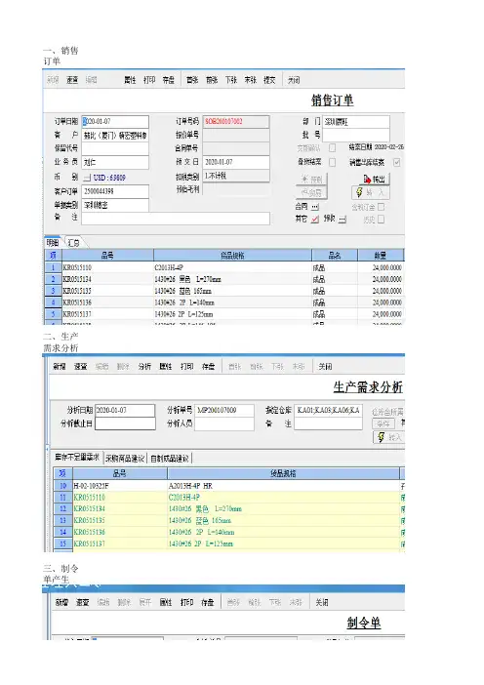Toggle 历史 checkbox in sales order

381,219
